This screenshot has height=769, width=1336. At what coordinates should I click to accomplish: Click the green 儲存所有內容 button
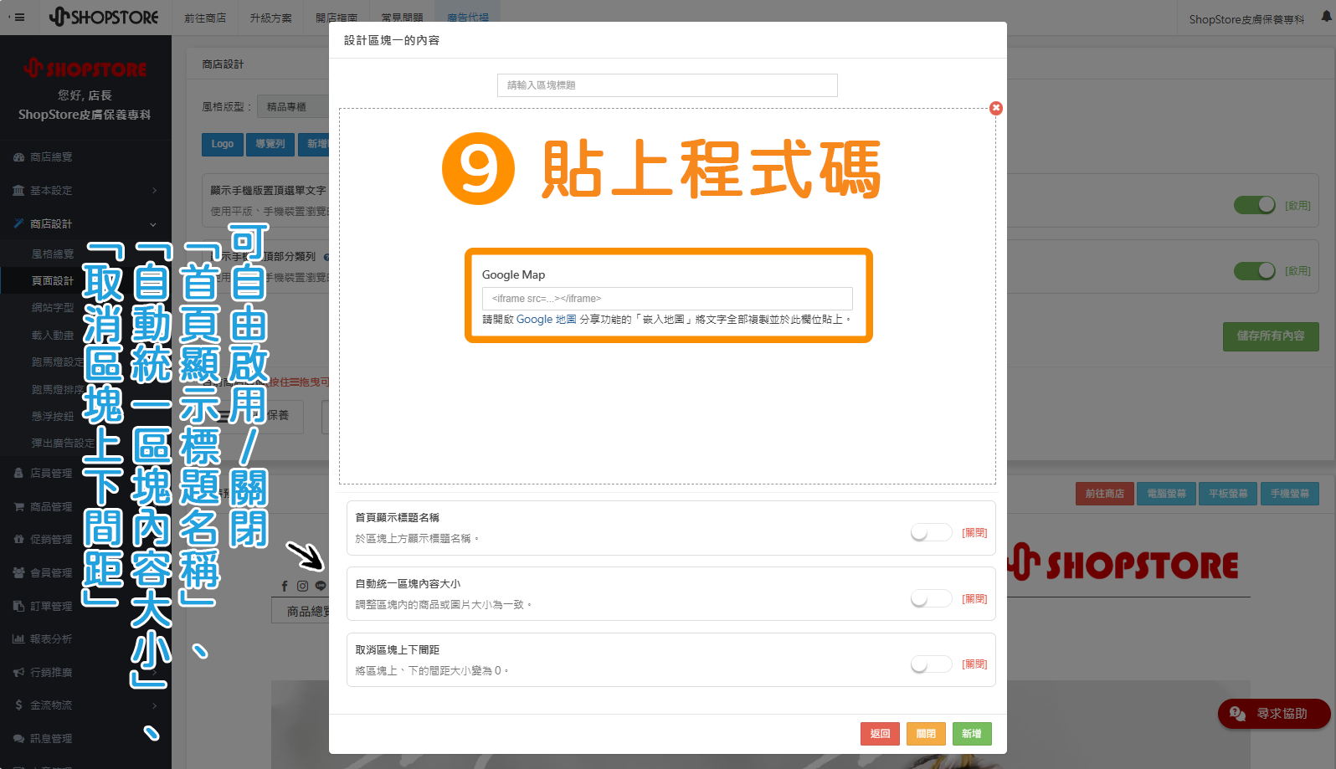tap(1271, 336)
